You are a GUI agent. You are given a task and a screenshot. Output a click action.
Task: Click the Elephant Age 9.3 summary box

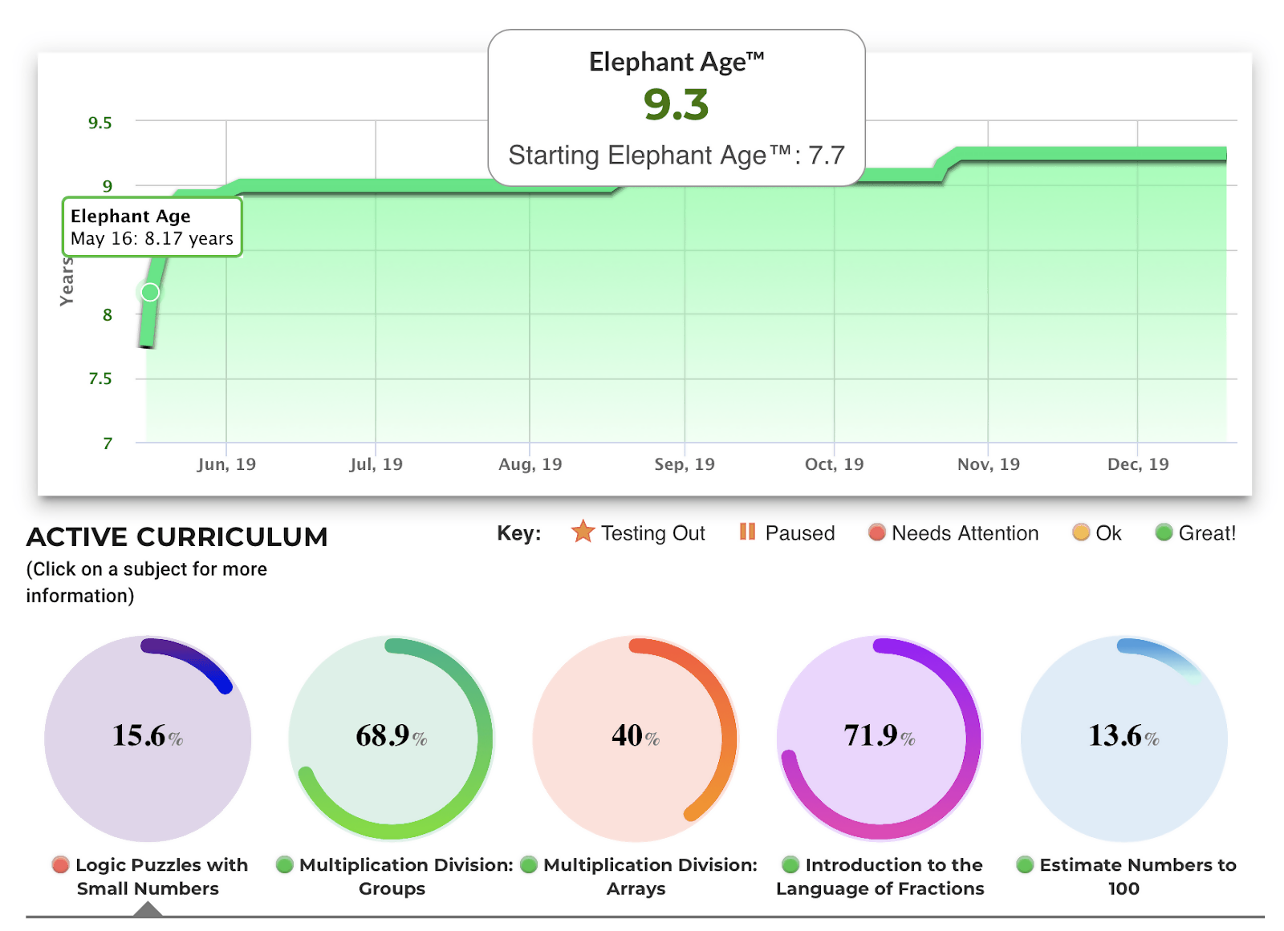676,108
